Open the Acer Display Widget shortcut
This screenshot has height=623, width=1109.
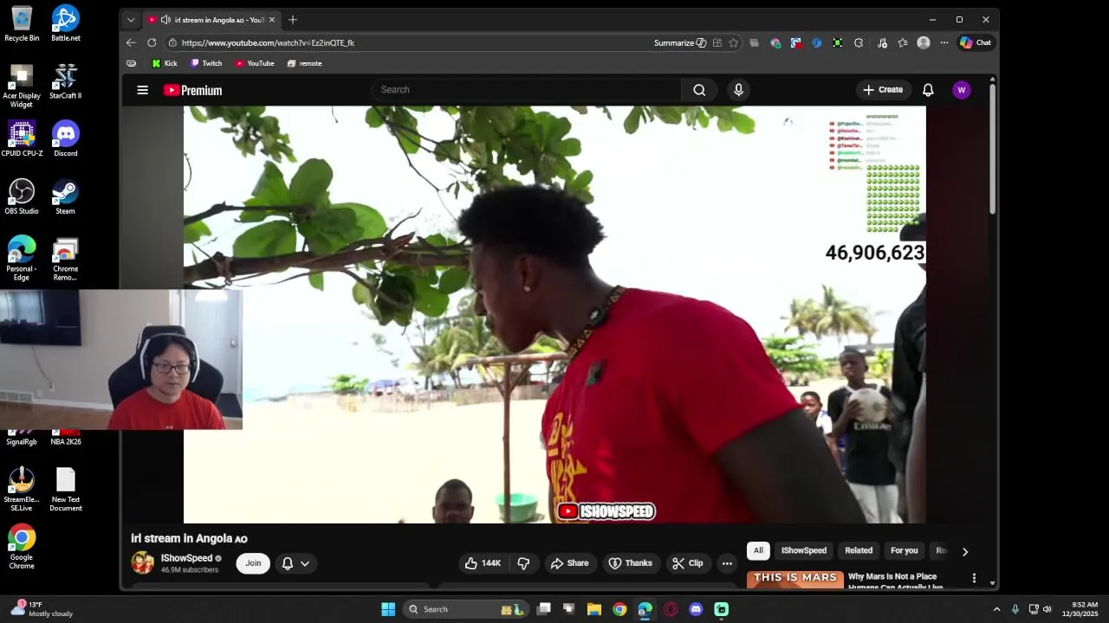coord(22,86)
